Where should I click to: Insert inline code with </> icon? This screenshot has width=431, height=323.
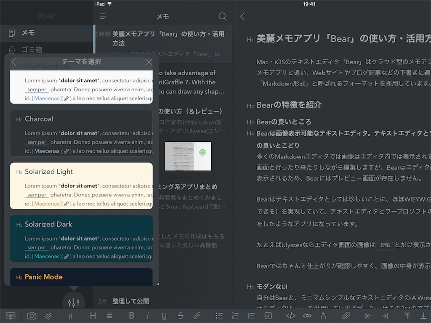click(x=290, y=315)
